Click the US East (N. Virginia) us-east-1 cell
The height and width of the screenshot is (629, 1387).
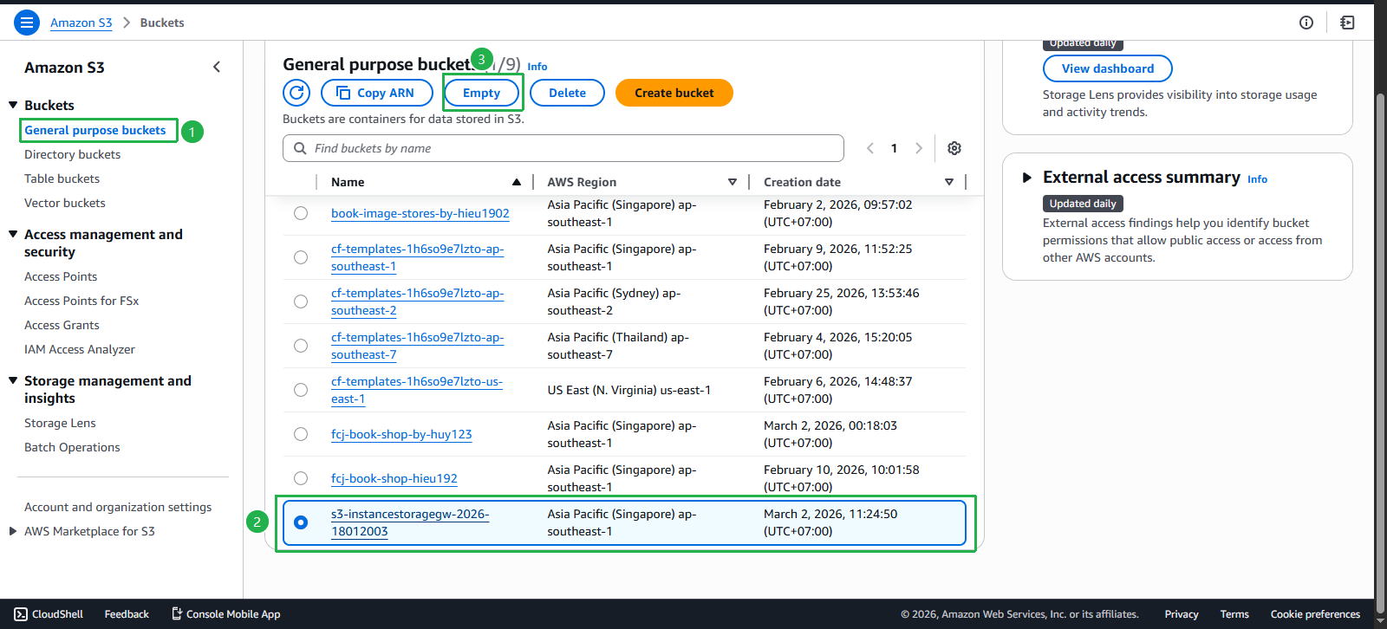pyautogui.click(x=629, y=390)
